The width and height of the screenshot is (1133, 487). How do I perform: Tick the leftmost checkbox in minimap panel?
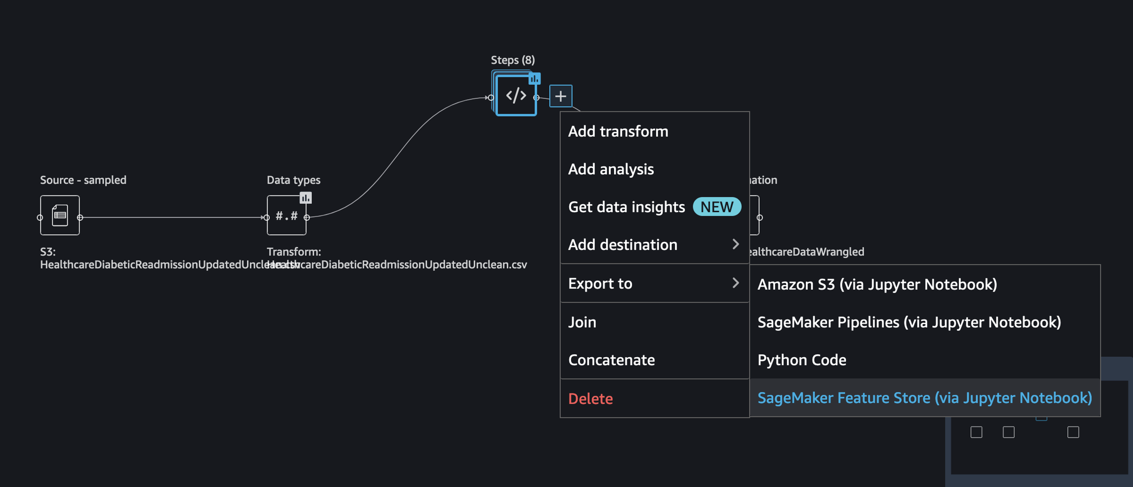click(976, 432)
